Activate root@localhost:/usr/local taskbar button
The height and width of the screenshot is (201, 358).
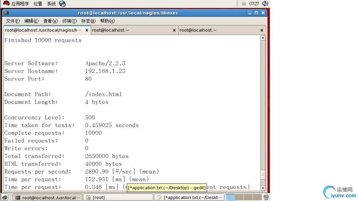47,197
